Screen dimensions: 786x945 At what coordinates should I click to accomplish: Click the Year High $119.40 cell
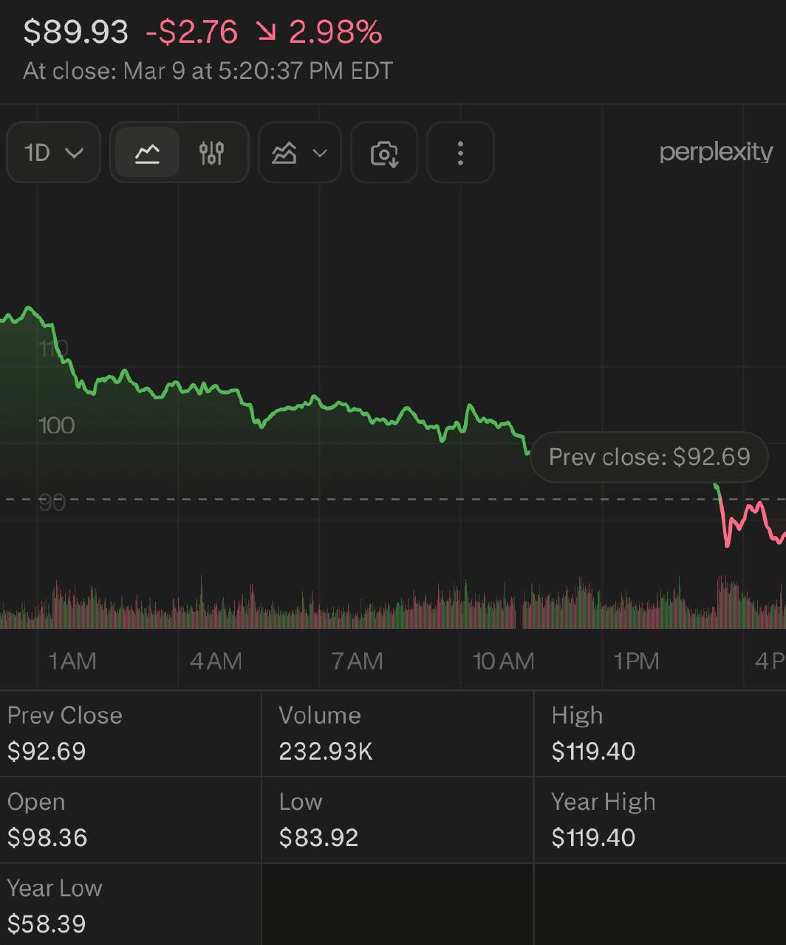point(659,820)
